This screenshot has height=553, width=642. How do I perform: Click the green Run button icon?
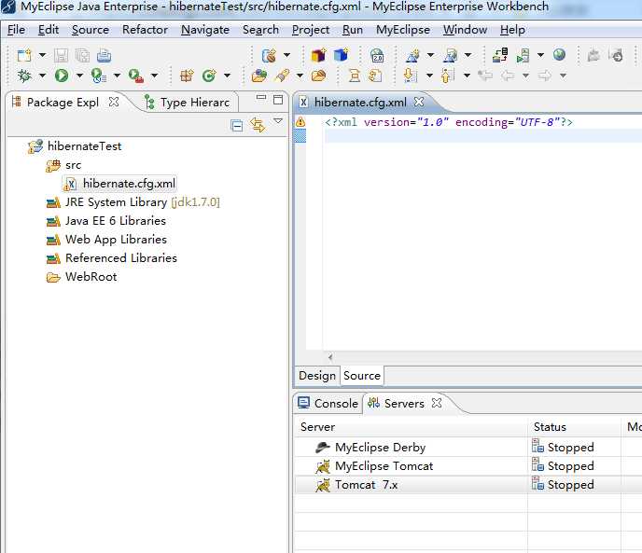click(62, 76)
